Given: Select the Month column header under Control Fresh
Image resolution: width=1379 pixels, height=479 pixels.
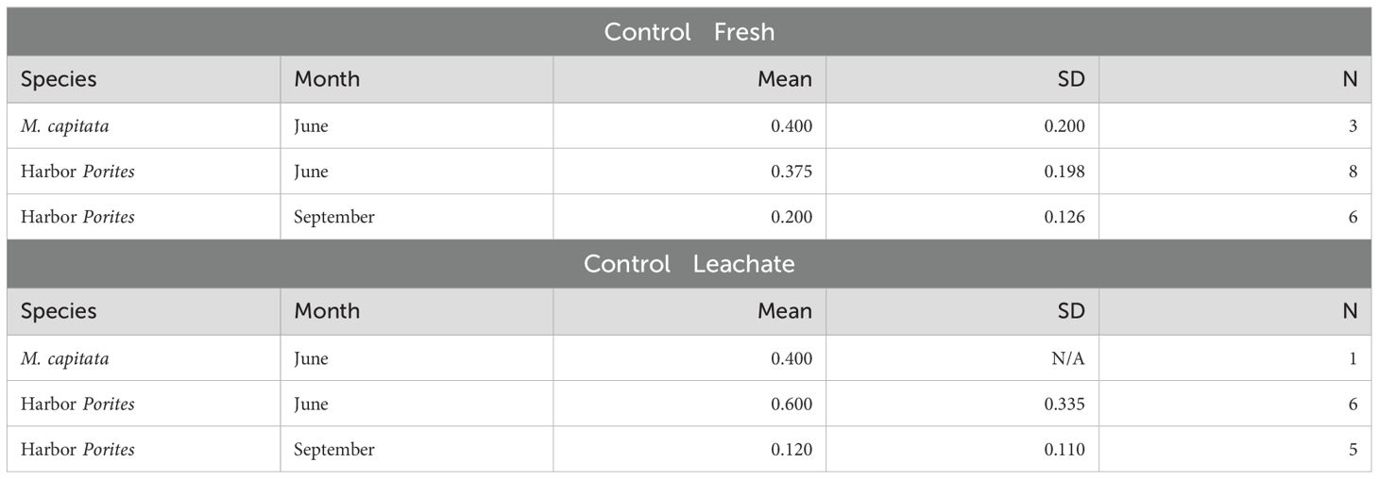Looking at the screenshot, I should click(x=417, y=79).
